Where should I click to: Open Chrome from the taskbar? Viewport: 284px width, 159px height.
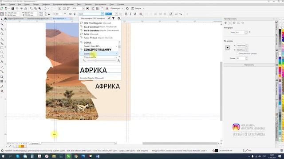tap(76, 156)
